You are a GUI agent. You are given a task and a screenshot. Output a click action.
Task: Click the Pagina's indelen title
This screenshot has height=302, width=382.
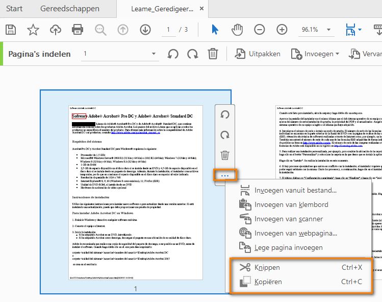39,54
